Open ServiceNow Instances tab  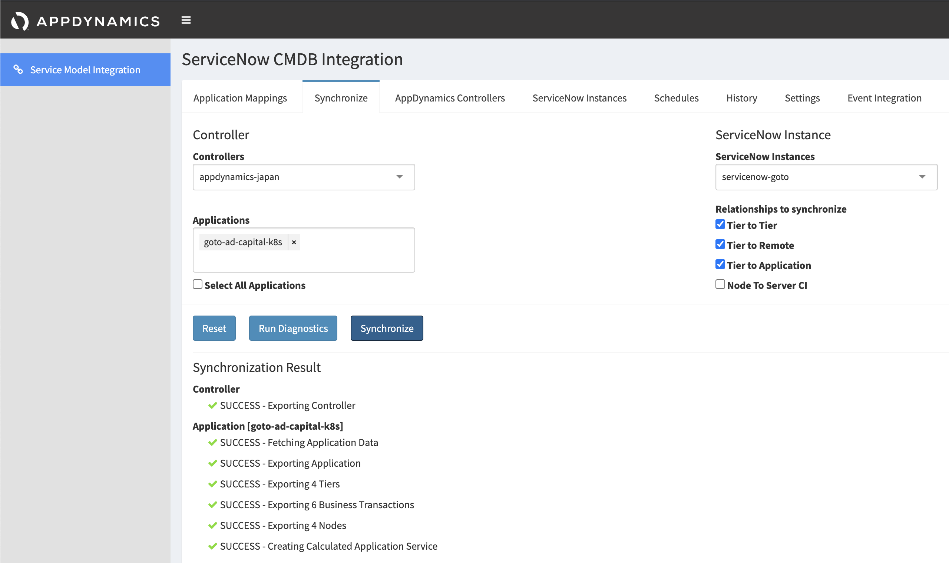point(579,98)
